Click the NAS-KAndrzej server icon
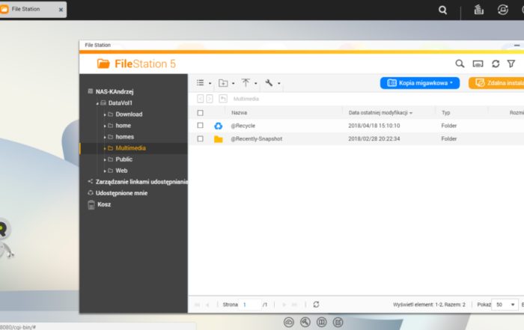The height and width of the screenshot is (330, 524). tap(91, 91)
